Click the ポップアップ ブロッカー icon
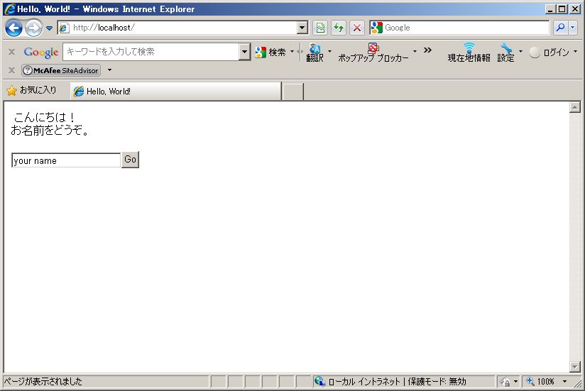This screenshot has height=391, width=585. click(x=373, y=53)
